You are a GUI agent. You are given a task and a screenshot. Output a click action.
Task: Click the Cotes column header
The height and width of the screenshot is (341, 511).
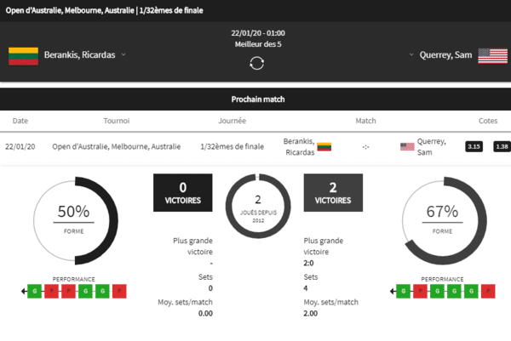[x=488, y=121]
